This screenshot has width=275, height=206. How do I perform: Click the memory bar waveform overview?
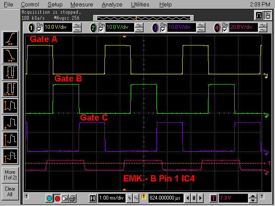click(136, 18)
